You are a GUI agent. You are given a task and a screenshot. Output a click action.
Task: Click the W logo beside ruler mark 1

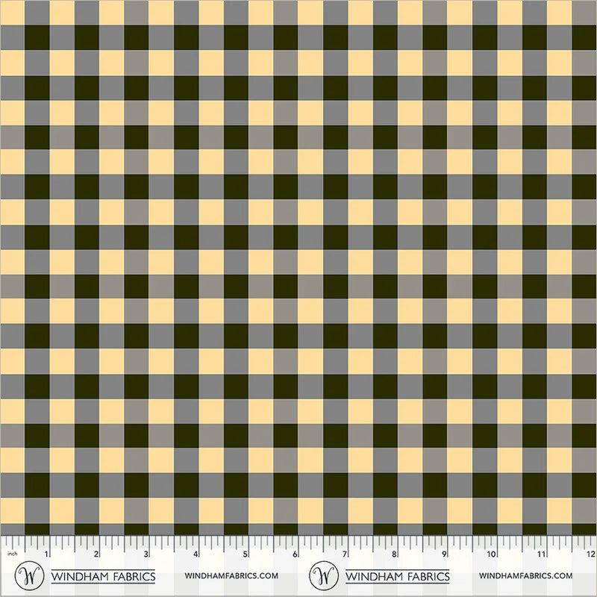pos(29,575)
